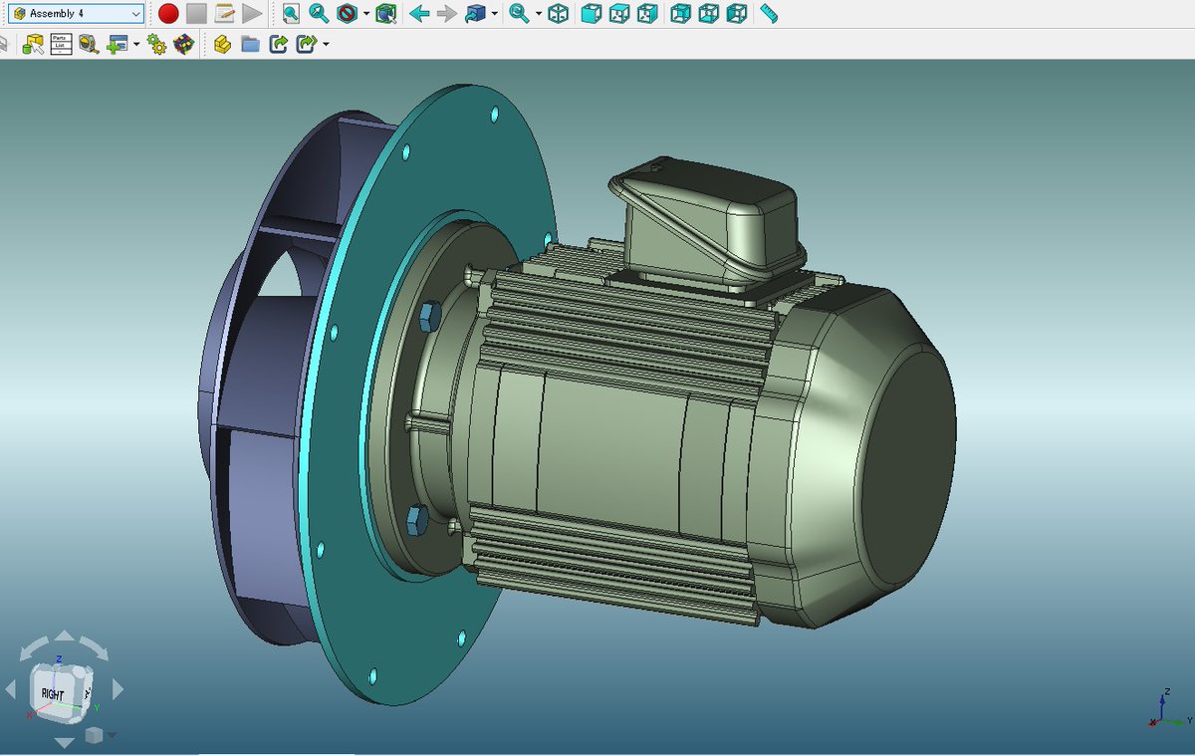1195x756 pixels.
Task: Start macro recording with red record button
Action: (168, 14)
